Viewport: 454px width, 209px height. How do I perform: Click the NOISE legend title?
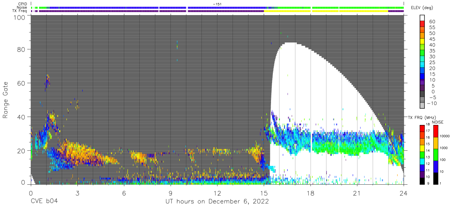point(438,122)
